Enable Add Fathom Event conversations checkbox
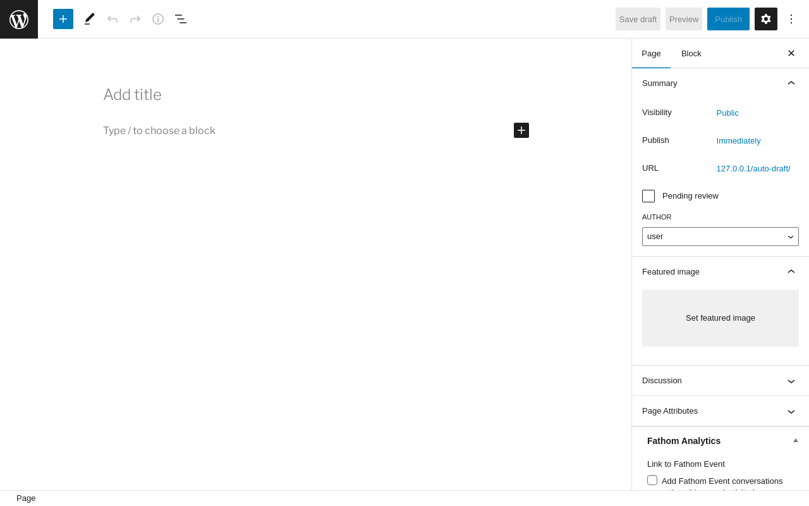 click(652, 480)
